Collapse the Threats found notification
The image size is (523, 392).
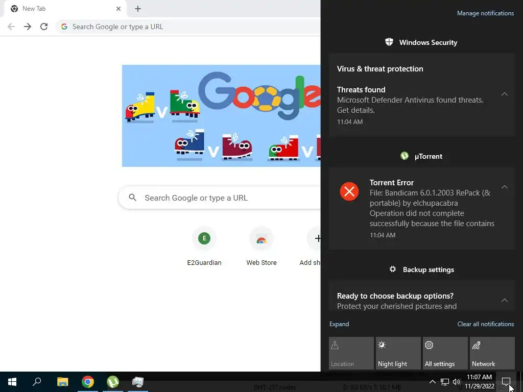pos(505,94)
